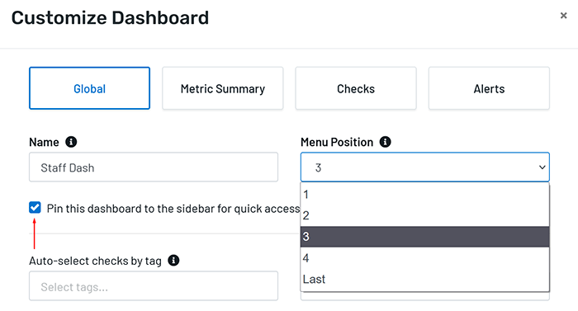Choose position 2 from the dropdown list

(424, 215)
